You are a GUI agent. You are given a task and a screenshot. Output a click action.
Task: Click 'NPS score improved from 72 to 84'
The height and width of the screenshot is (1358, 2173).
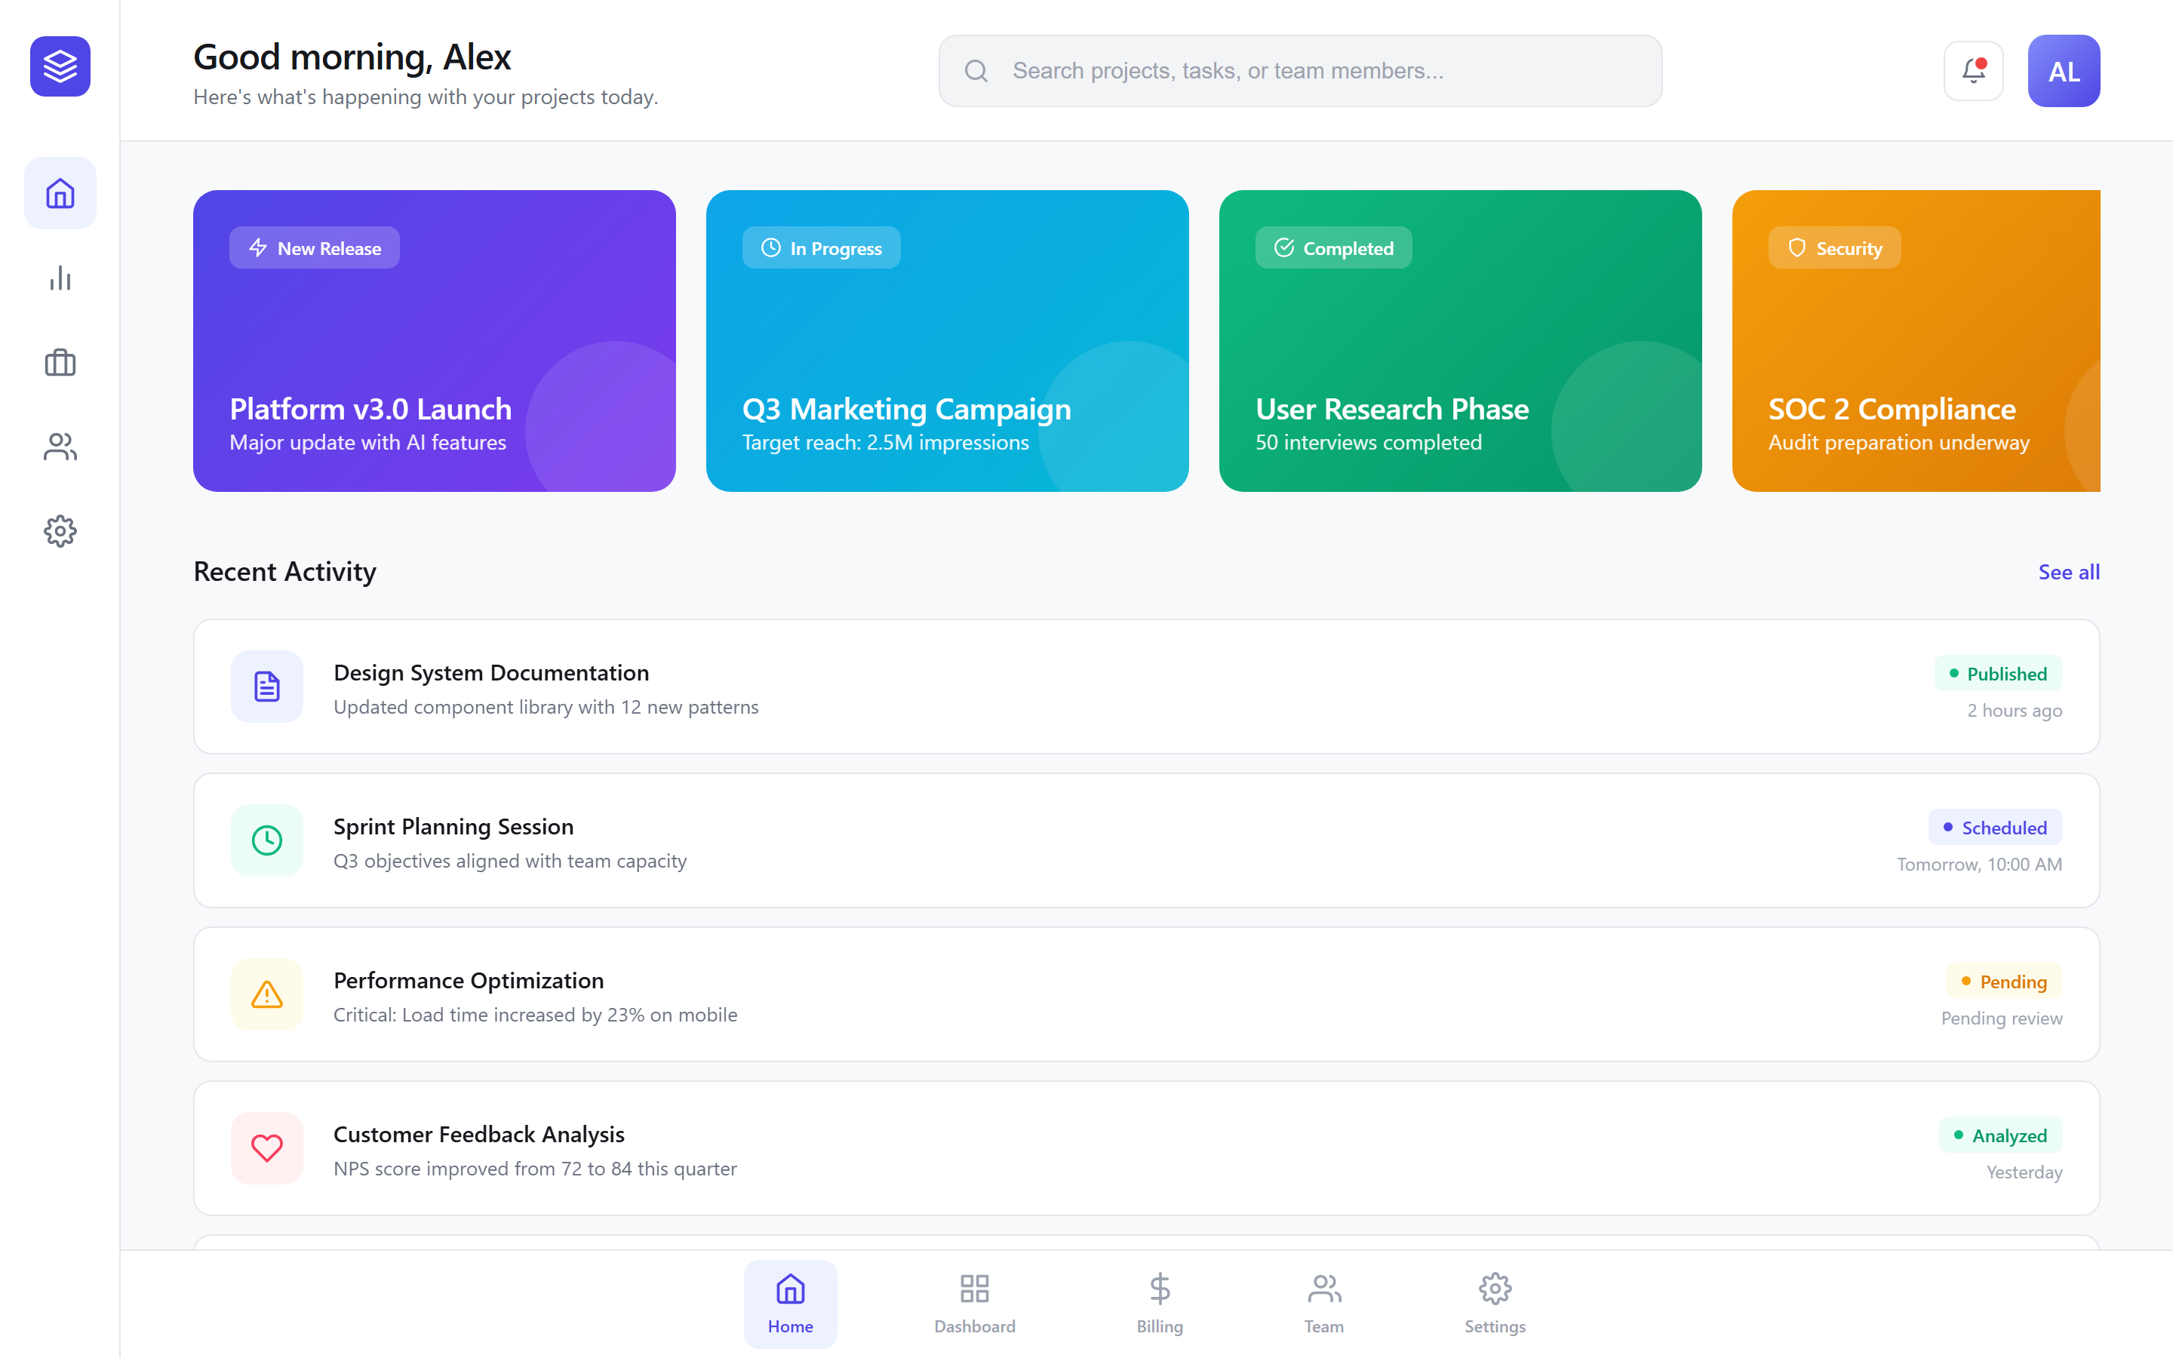pos(482,1169)
